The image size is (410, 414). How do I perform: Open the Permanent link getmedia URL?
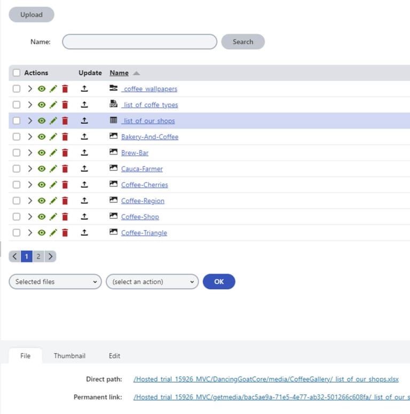[272, 397]
